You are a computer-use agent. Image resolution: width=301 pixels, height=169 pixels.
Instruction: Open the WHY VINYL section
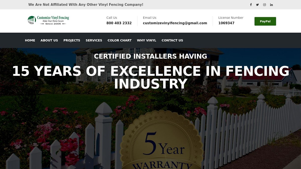[146, 40]
